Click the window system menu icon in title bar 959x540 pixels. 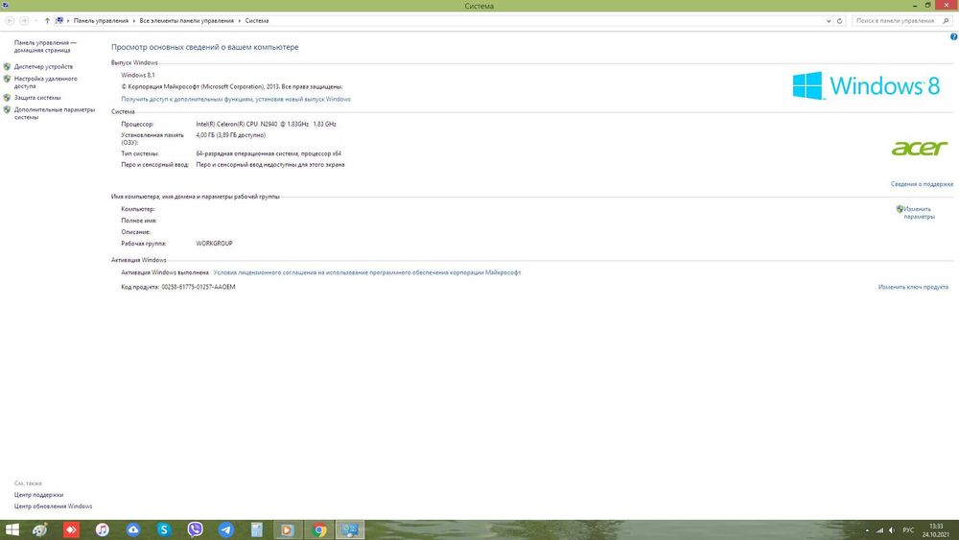pos(6,6)
